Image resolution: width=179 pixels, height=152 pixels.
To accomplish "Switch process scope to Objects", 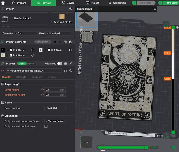I will tap(30, 64).
